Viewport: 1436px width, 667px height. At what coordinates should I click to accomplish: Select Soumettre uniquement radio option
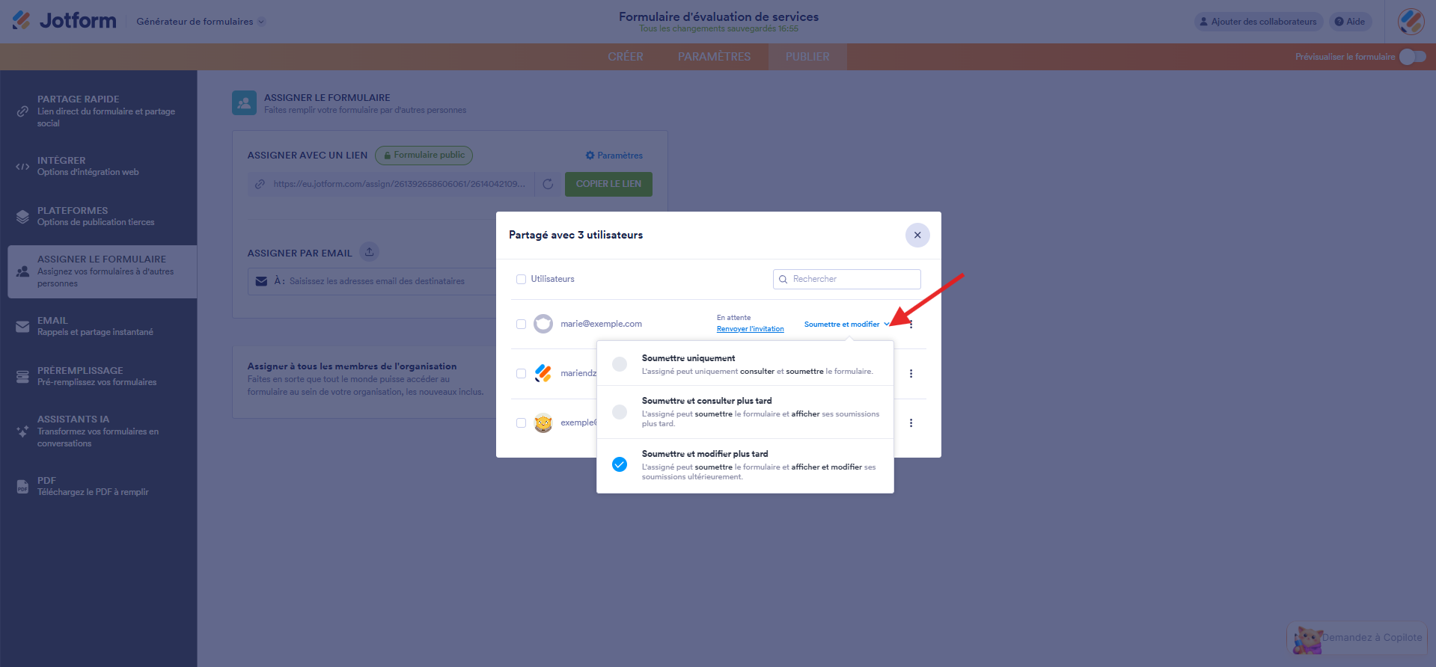pos(620,364)
